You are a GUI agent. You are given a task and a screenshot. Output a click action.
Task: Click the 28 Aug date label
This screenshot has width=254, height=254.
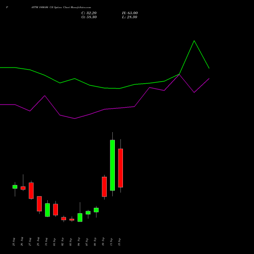pyautogui.click(x=38, y=242)
